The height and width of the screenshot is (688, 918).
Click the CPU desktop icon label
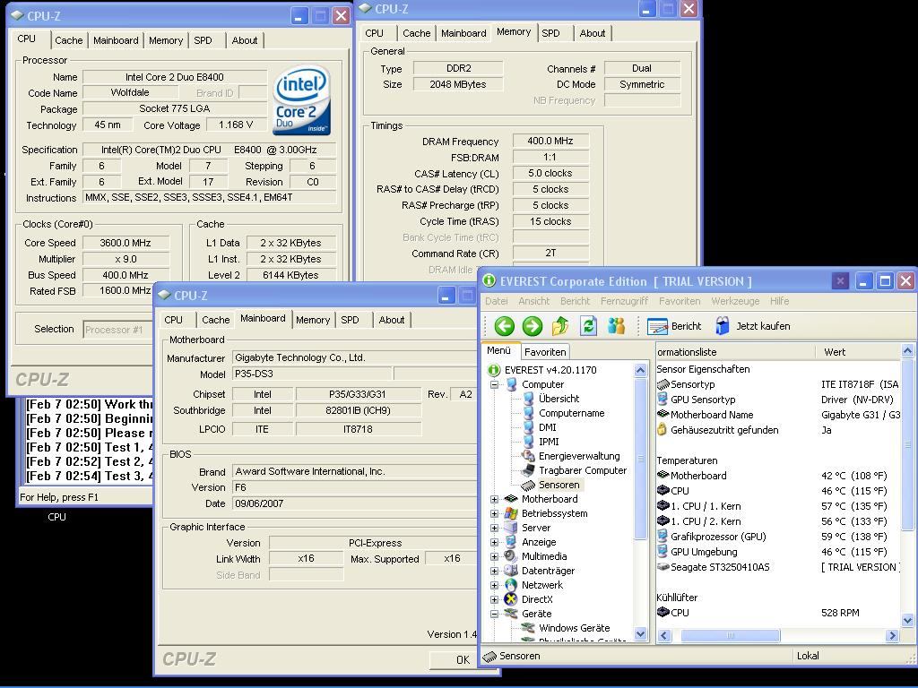point(56,517)
